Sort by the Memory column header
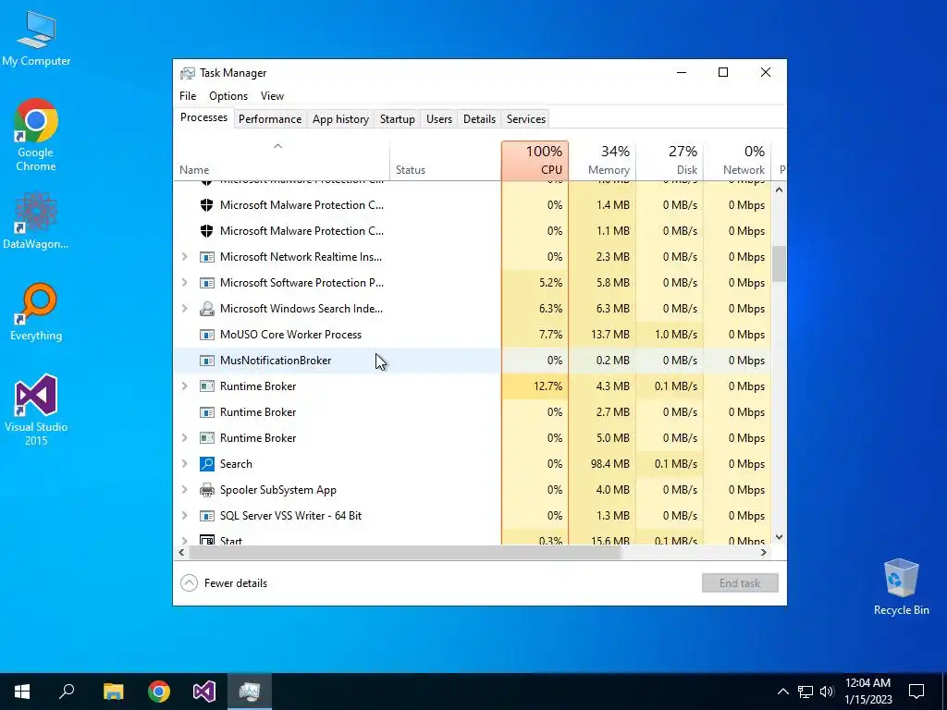 pyautogui.click(x=603, y=161)
